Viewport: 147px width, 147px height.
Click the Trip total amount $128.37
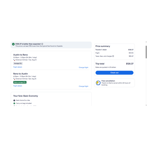tap(130, 64)
